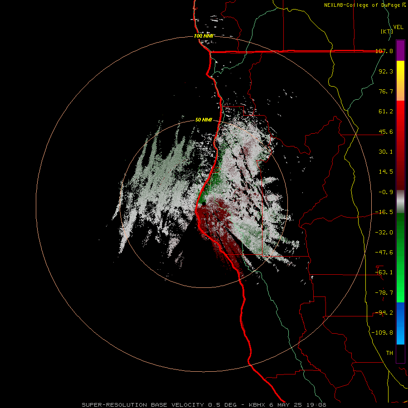Click the 14.5 scale value

pos(386,172)
